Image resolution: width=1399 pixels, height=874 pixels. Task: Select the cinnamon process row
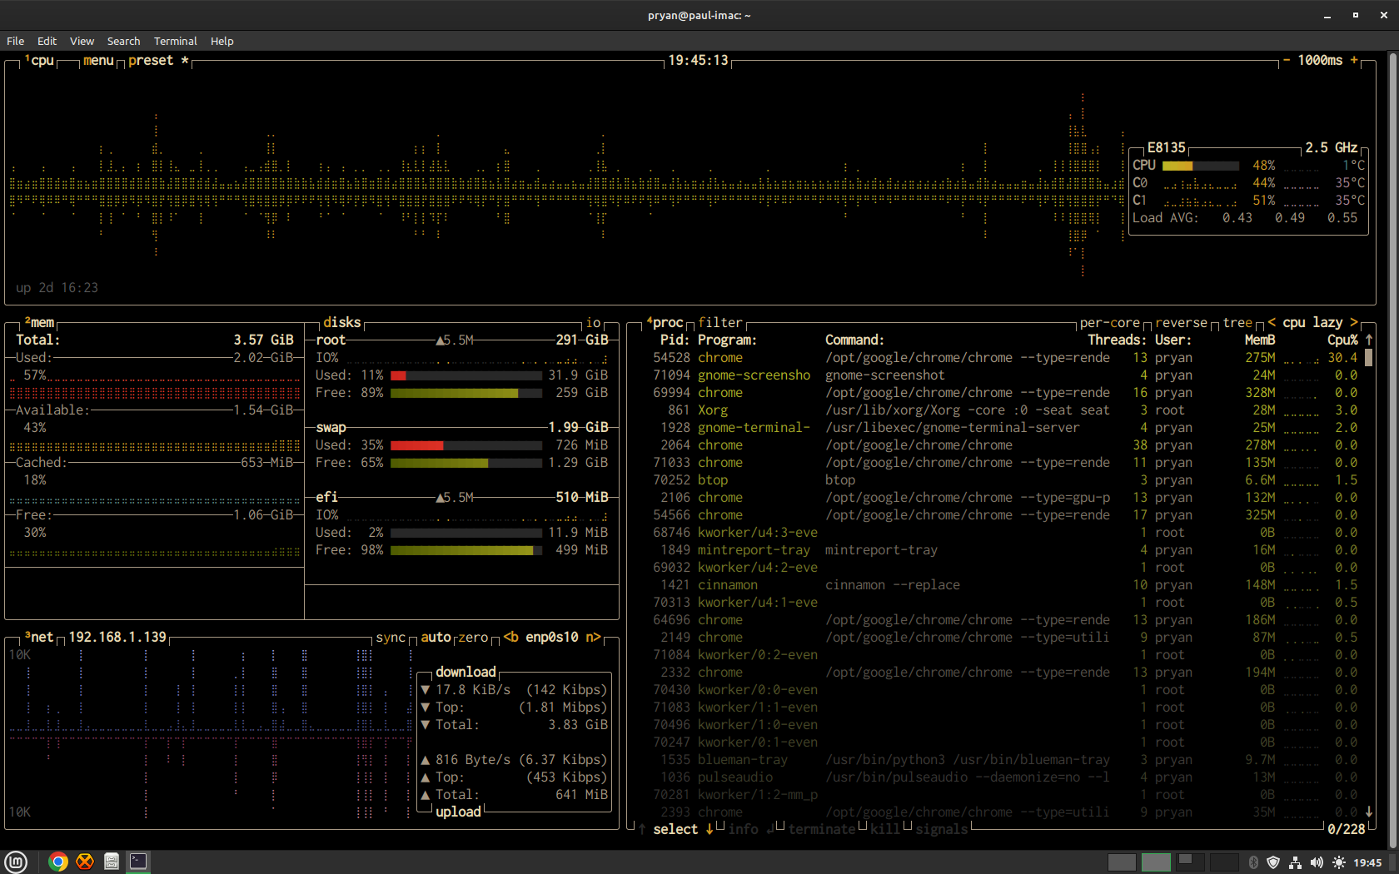(x=1005, y=585)
